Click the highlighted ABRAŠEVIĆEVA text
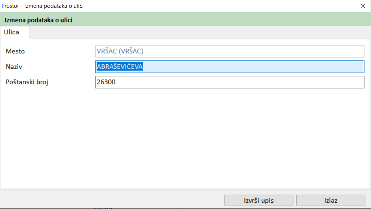The image size is (371, 209). point(120,67)
